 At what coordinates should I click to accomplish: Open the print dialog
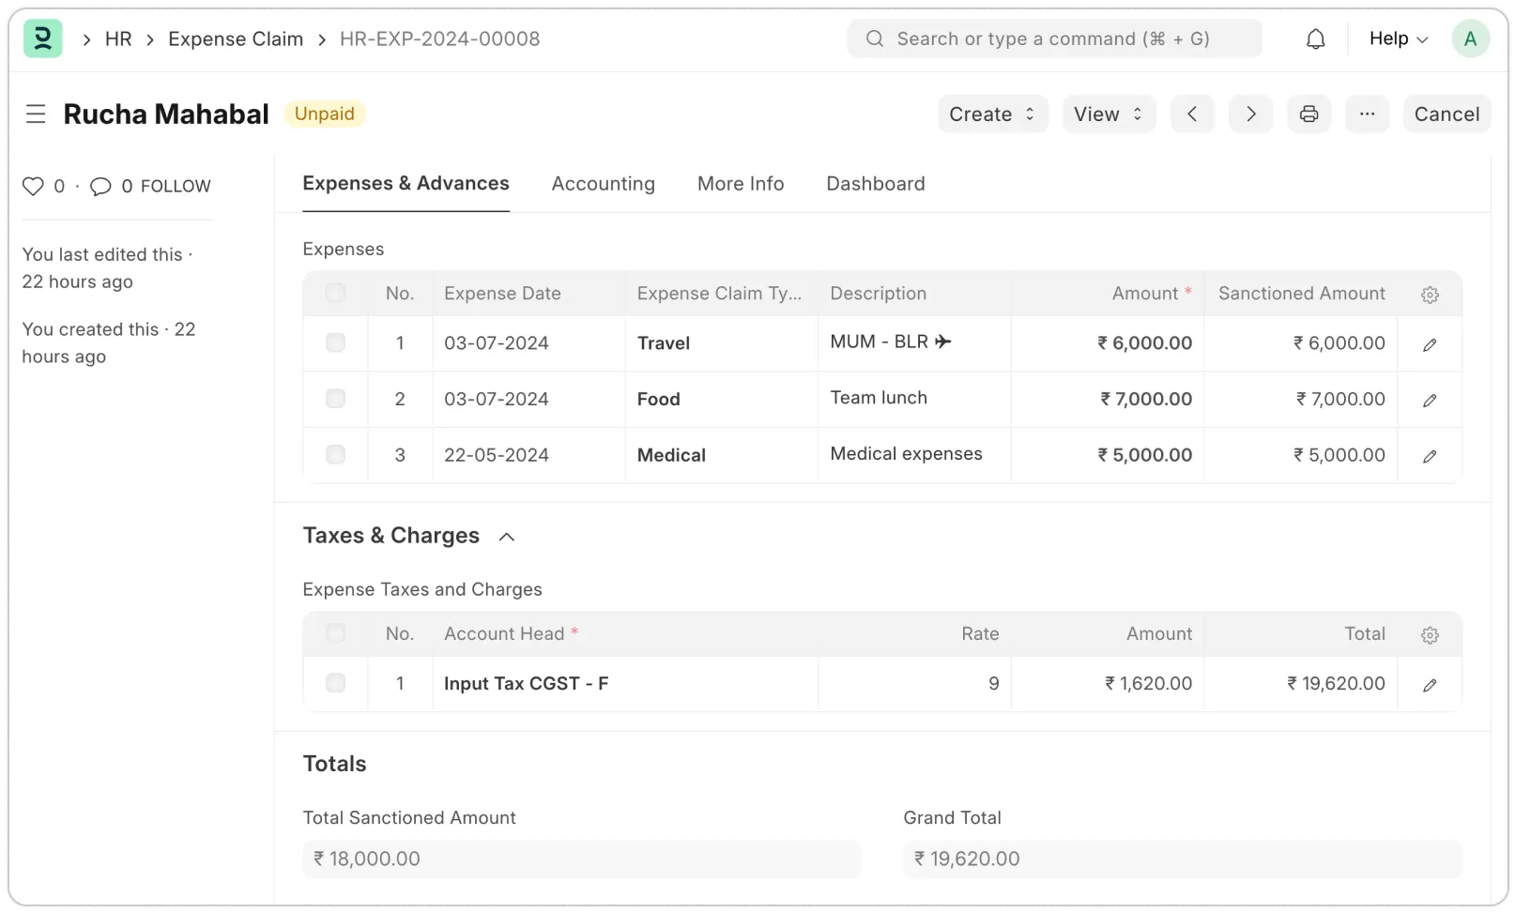1308,114
